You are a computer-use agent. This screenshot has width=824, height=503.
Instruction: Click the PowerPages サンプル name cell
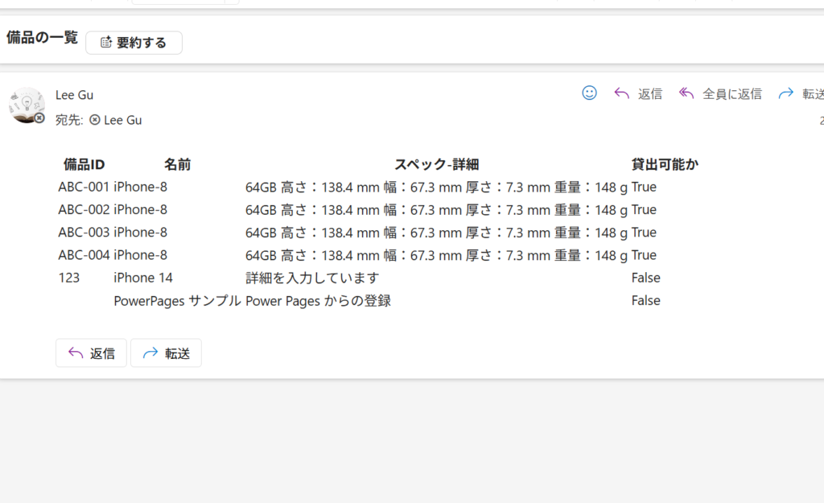point(177,300)
